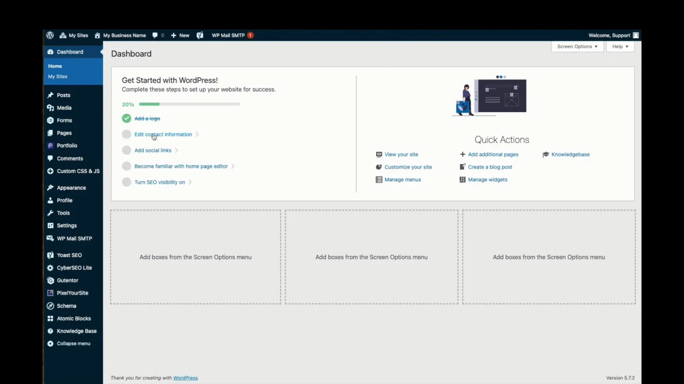The image size is (684, 384).
Task: Click the Portfolio icon in sidebar
Action: pos(50,146)
